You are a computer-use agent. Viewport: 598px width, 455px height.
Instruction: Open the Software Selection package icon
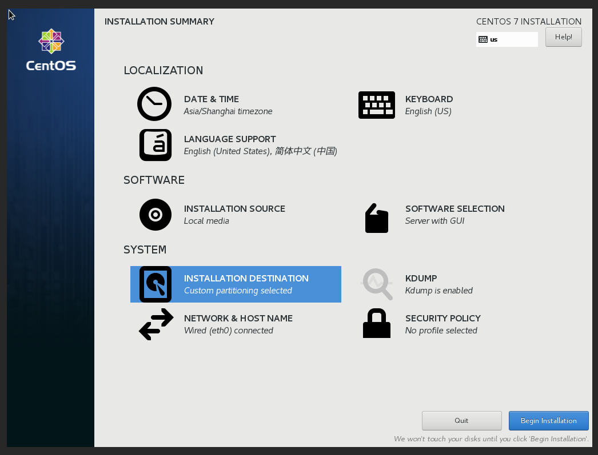pyautogui.click(x=376, y=218)
